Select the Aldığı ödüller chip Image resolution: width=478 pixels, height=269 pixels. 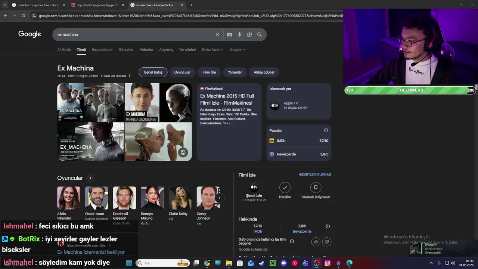click(264, 72)
